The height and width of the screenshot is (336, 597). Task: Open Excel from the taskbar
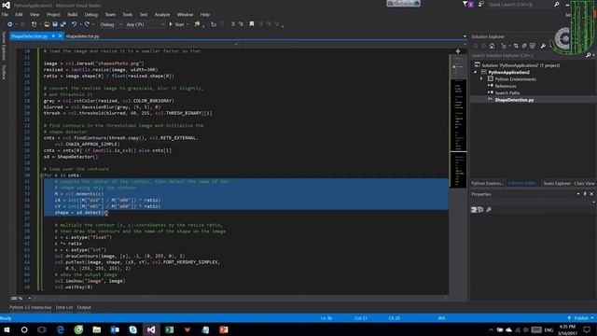coord(169,329)
